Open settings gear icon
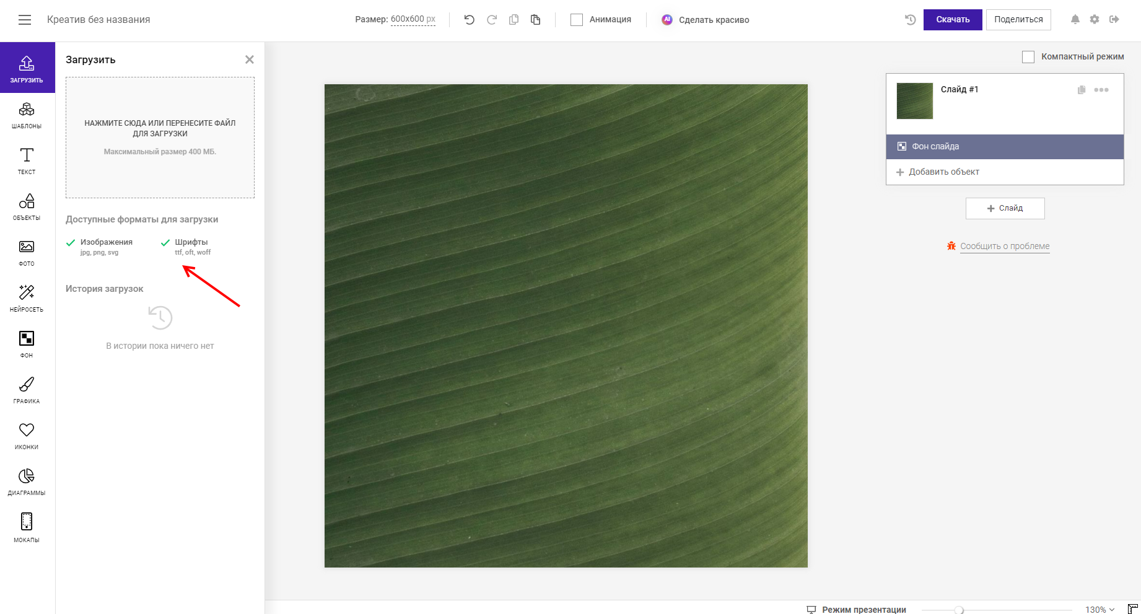Image resolution: width=1141 pixels, height=614 pixels. (x=1095, y=20)
